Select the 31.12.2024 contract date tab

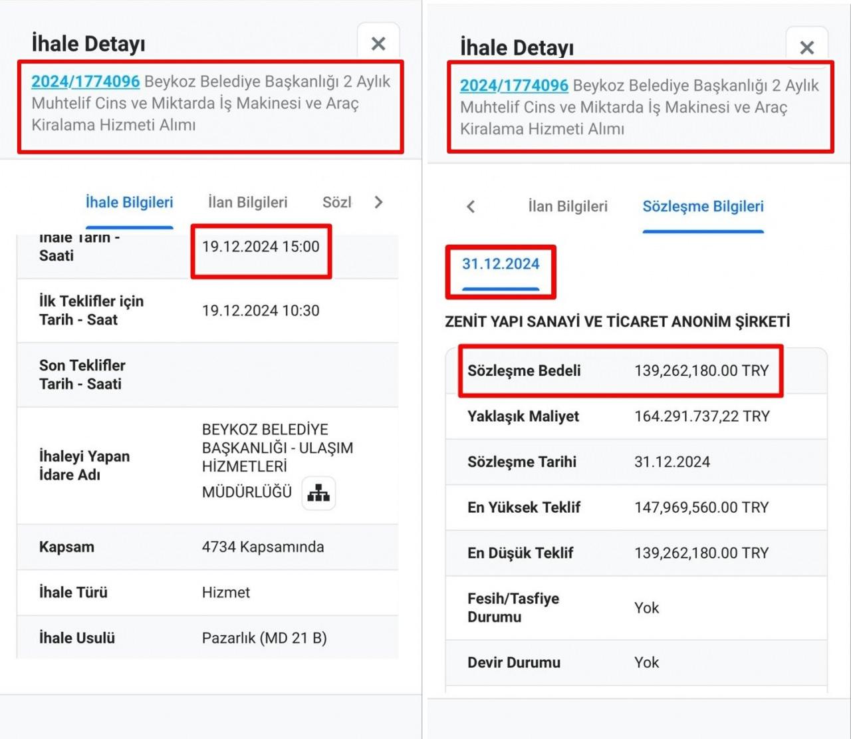(x=500, y=264)
